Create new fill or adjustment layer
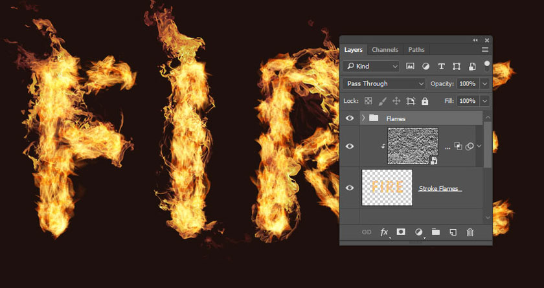Image resolution: width=544 pixels, height=288 pixels. (x=419, y=232)
